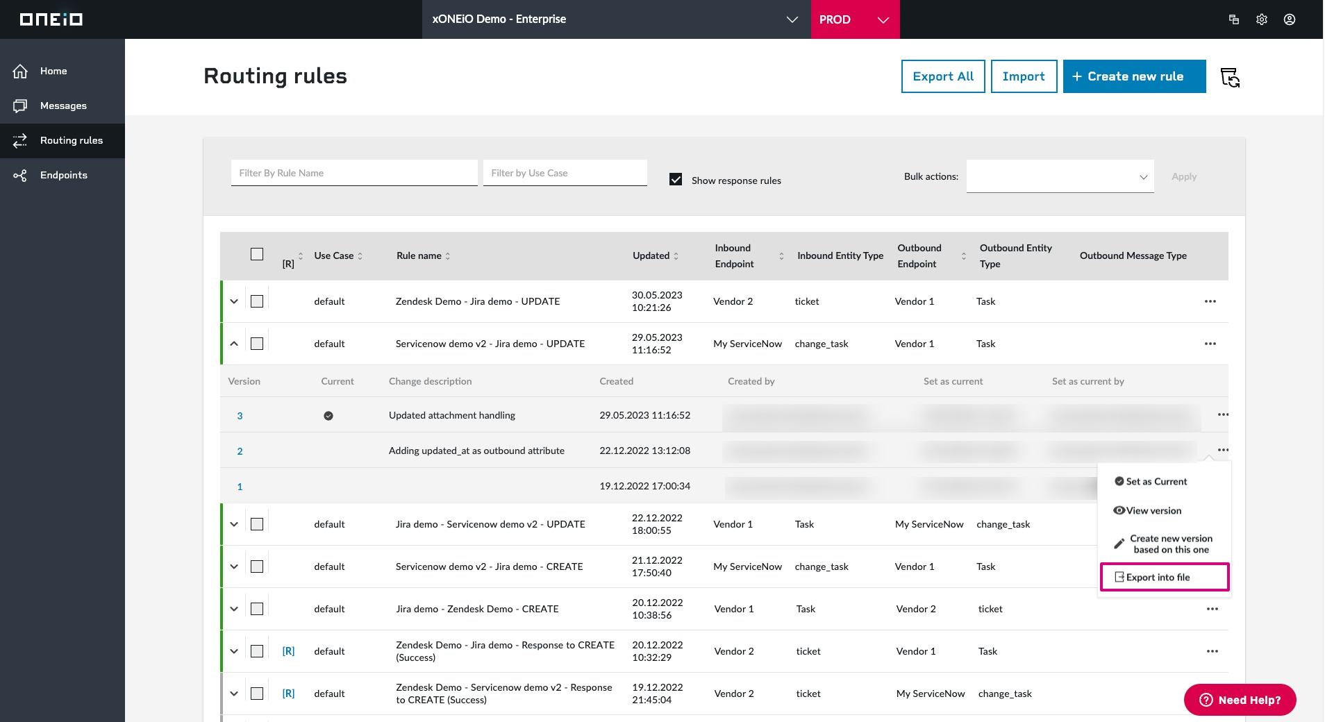
Task: Open the Bulk actions dropdown
Action: 1058,176
